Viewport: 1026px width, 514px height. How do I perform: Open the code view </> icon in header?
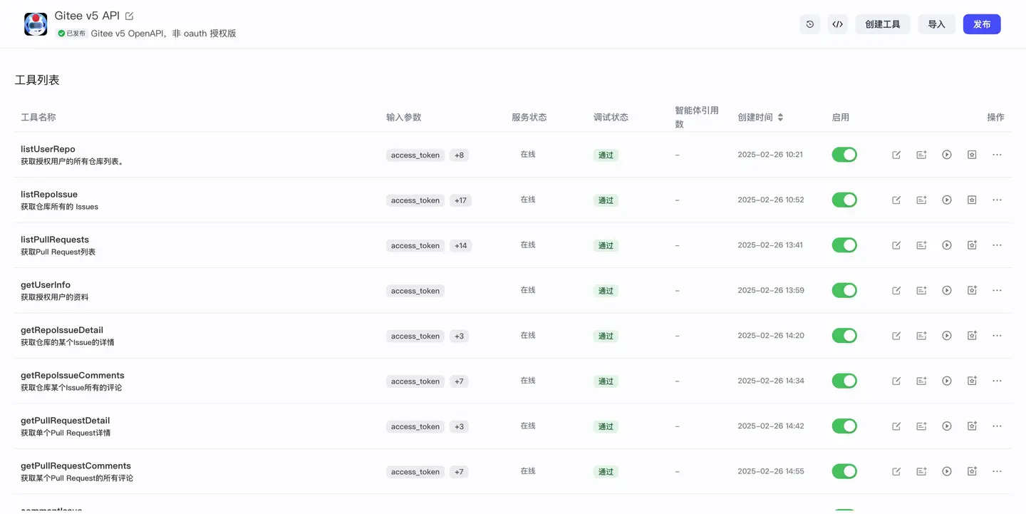pyautogui.click(x=837, y=24)
